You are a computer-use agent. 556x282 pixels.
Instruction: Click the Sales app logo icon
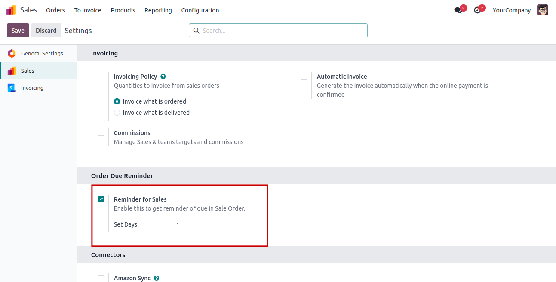click(11, 10)
